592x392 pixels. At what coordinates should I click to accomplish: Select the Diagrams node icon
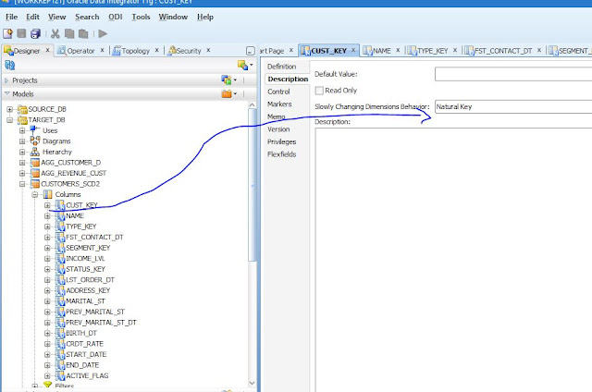[x=35, y=141]
